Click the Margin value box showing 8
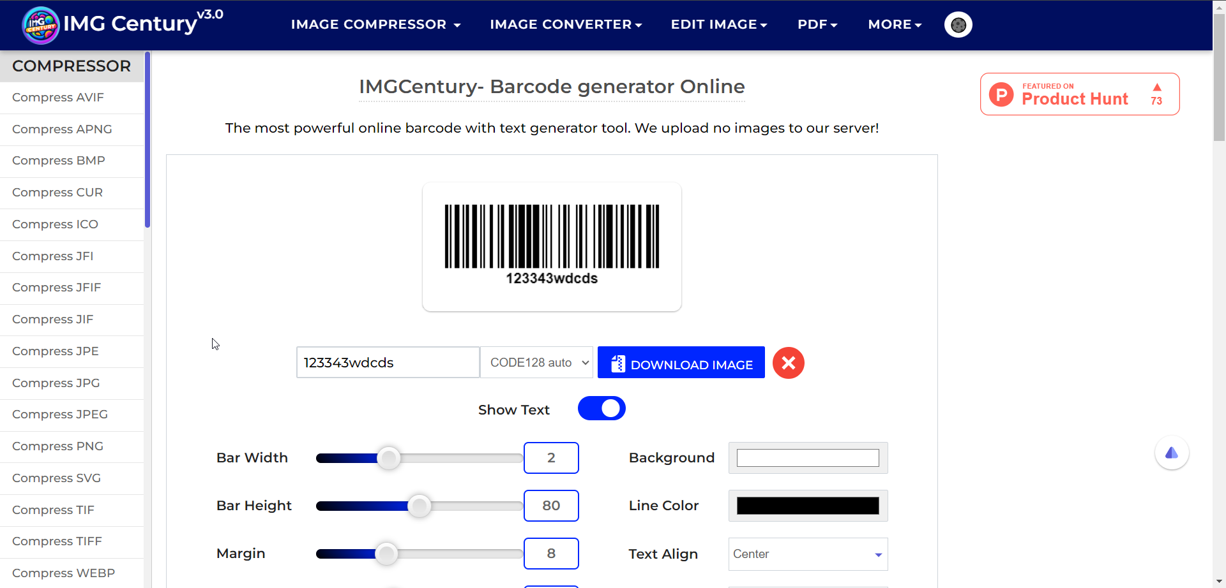The height and width of the screenshot is (588, 1226). [551, 554]
